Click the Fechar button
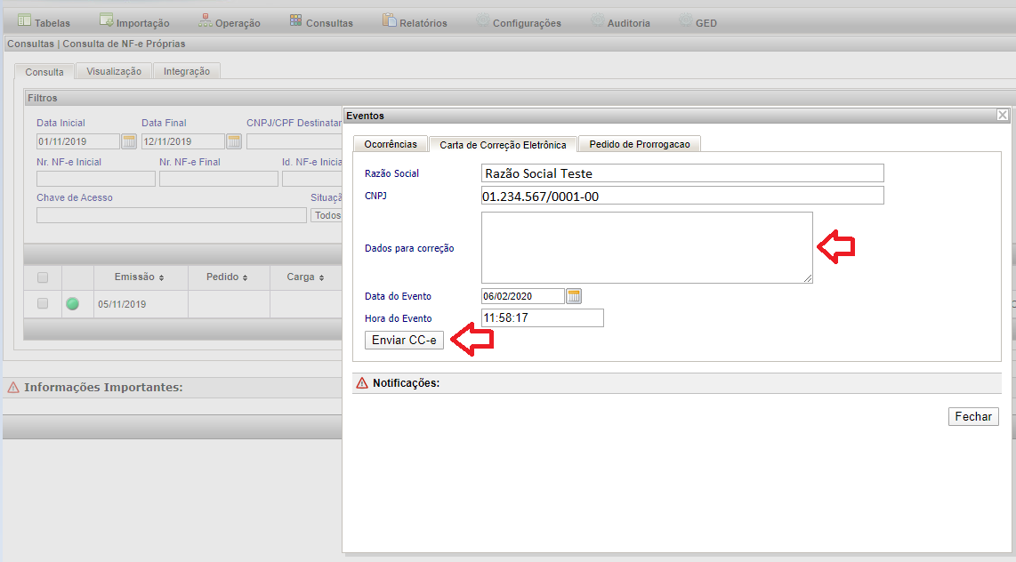This screenshot has height=562, width=1016. pyautogui.click(x=973, y=416)
